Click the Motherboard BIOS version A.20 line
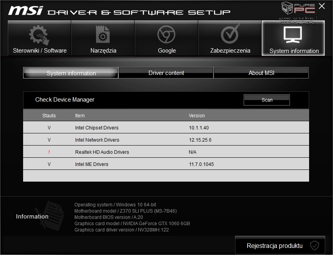333x255 pixels. pyautogui.click(x=109, y=217)
